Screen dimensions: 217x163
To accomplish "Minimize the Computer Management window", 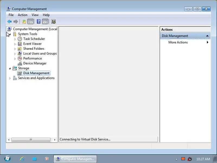I will click(188, 9).
